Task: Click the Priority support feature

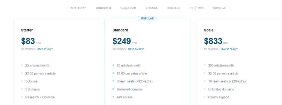Action: 219,97
